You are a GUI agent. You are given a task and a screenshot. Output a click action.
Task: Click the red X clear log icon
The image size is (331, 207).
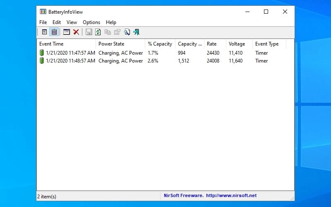coord(76,32)
